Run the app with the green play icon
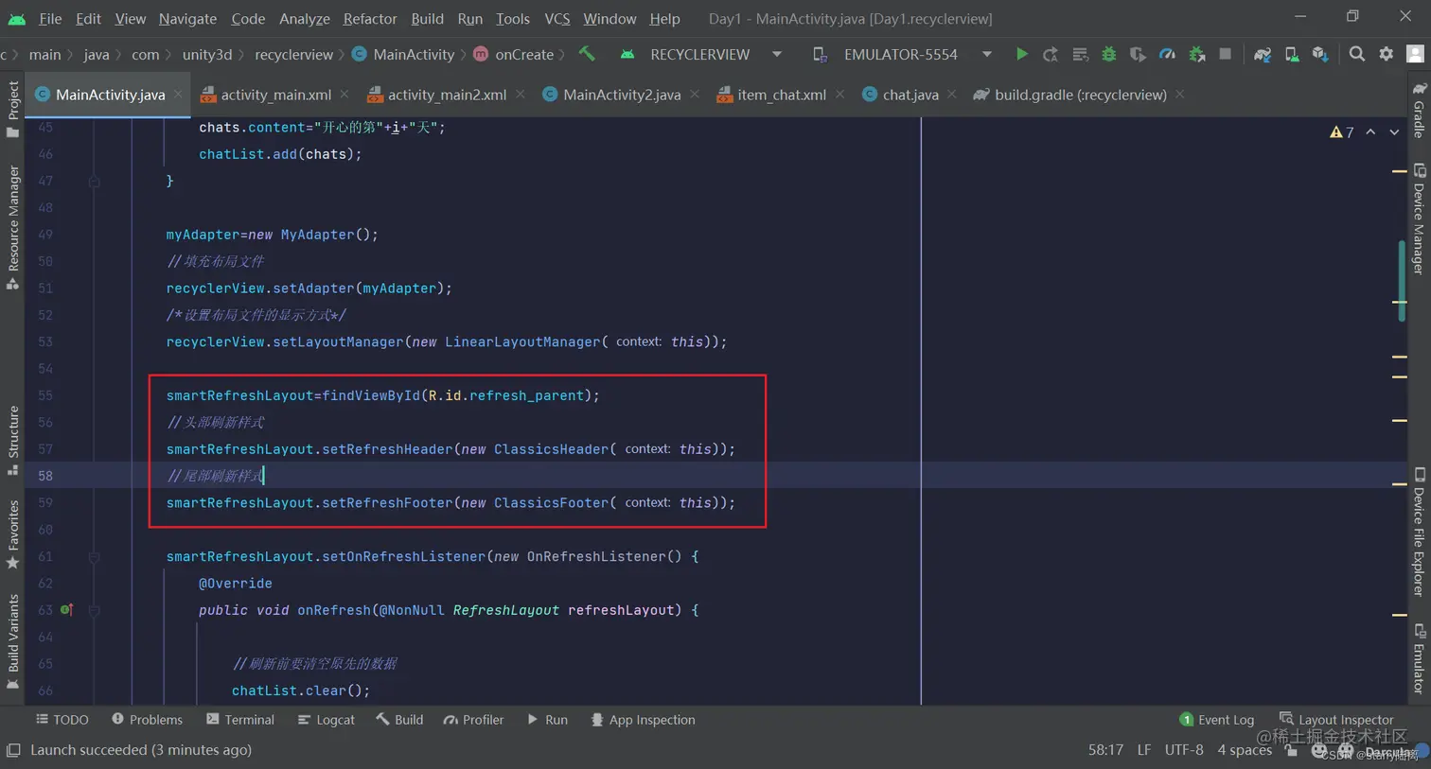 pos(1022,54)
